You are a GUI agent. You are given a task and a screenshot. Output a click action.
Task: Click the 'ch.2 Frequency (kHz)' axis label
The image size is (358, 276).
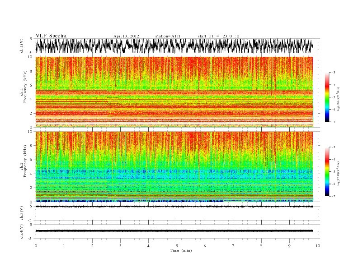click(x=24, y=167)
